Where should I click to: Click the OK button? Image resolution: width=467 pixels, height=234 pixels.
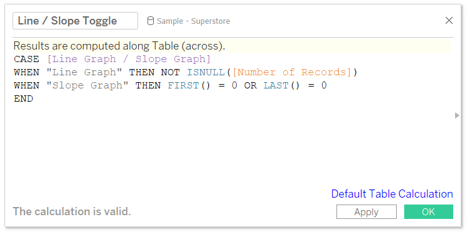tap(428, 211)
